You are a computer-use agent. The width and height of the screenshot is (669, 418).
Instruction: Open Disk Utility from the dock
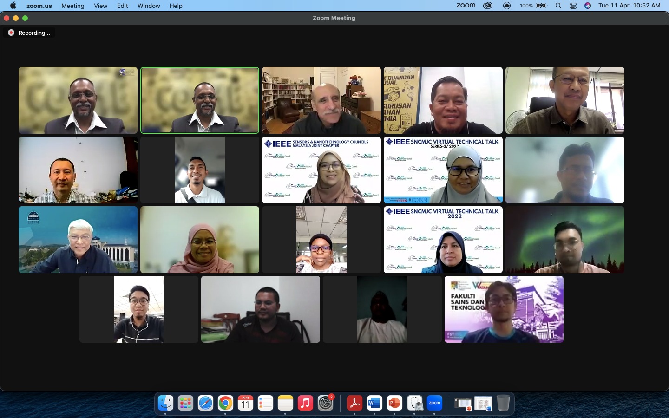[414, 403]
